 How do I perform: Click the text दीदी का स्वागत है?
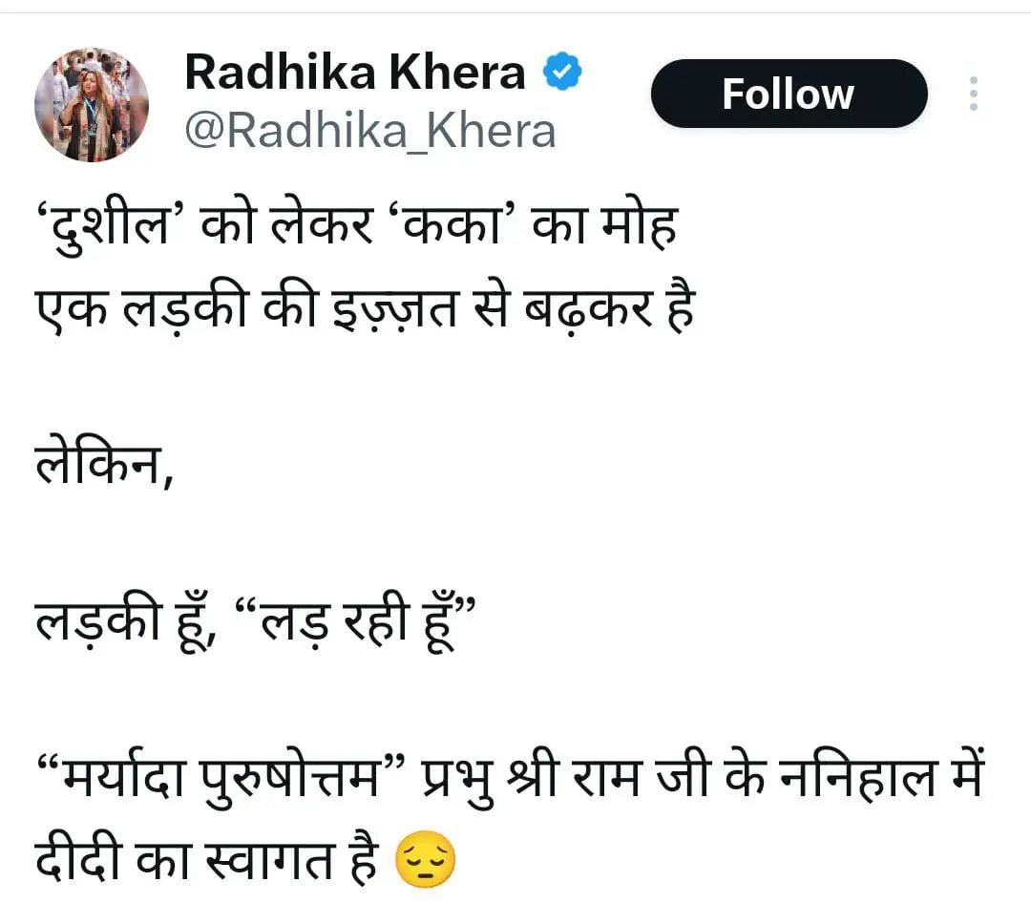click(x=206, y=859)
